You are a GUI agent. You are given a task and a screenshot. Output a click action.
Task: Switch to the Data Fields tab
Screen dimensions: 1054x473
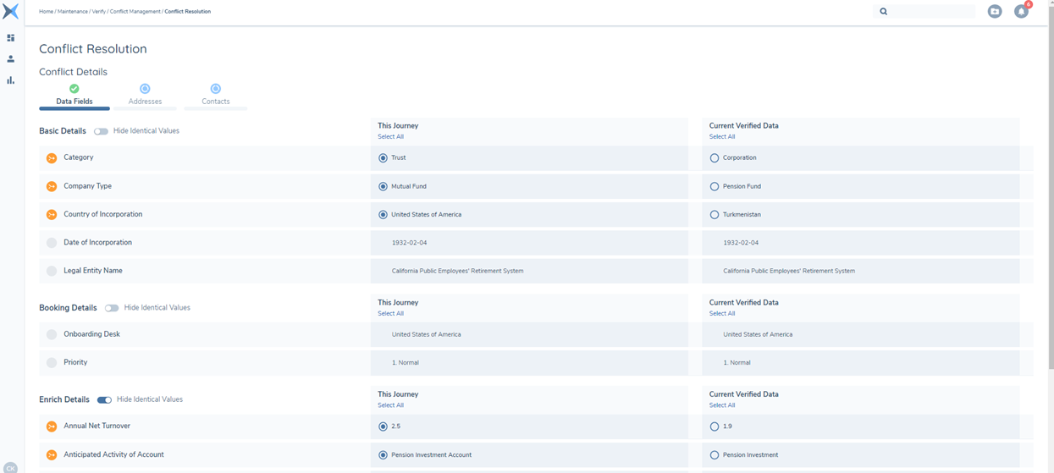pyautogui.click(x=74, y=102)
